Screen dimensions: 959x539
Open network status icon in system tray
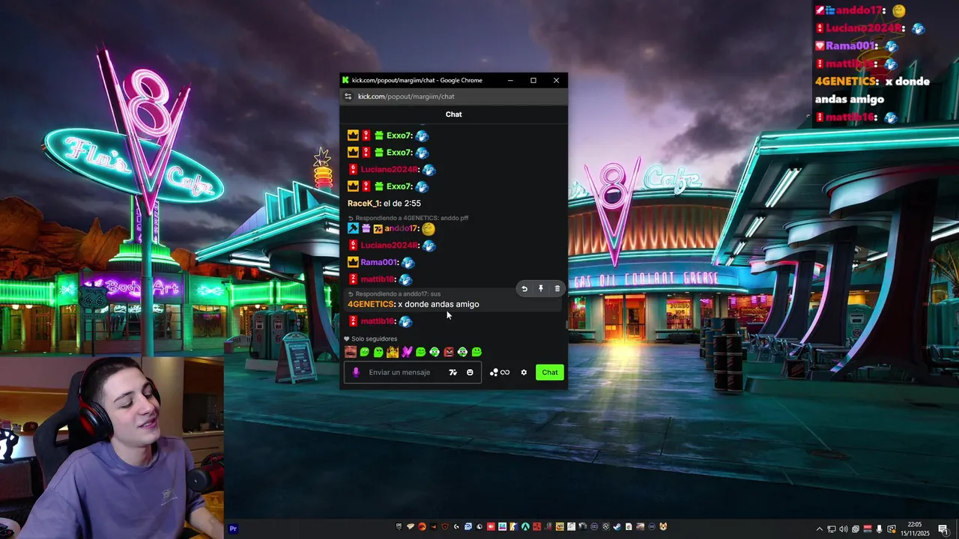832,529
